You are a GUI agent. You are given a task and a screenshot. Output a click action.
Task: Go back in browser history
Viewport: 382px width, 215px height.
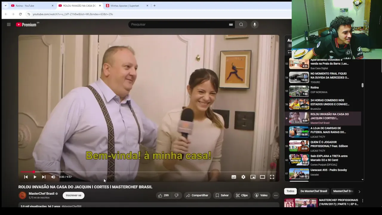tap(6, 14)
